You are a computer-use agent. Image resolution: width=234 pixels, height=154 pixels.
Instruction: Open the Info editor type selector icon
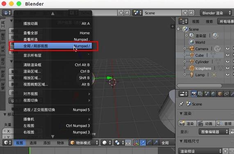pyautogui.click(x=7, y=13)
